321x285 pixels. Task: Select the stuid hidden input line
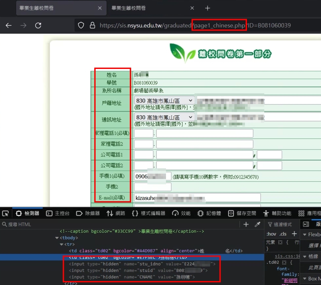pyautogui.click(x=138, y=271)
